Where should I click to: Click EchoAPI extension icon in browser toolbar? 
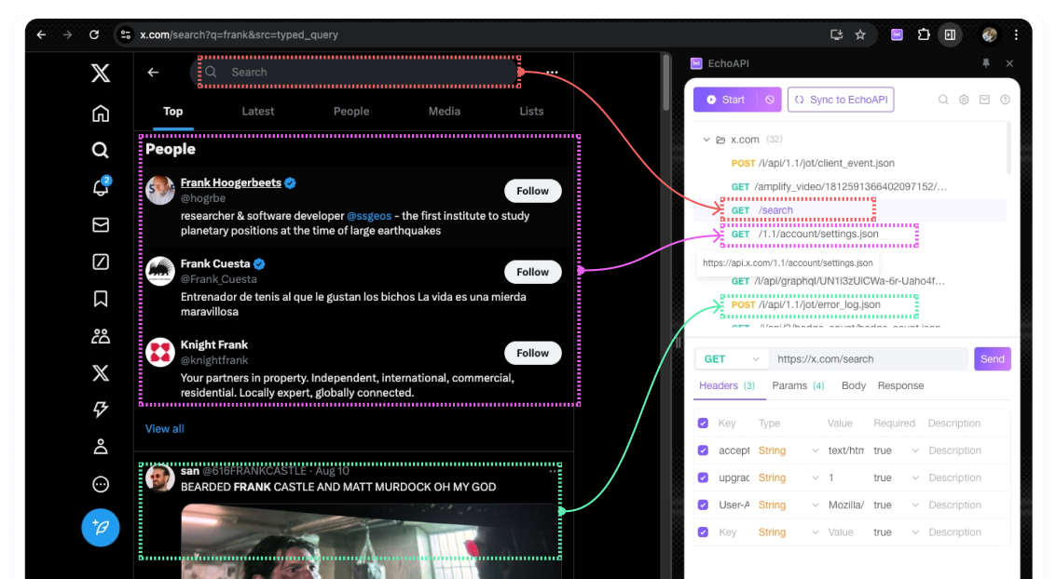pyautogui.click(x=897, y=34)
